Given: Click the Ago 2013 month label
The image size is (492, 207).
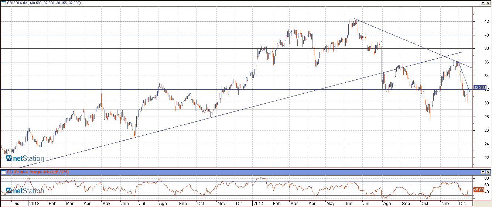Looking at the screenshot, I should point(162,203).
